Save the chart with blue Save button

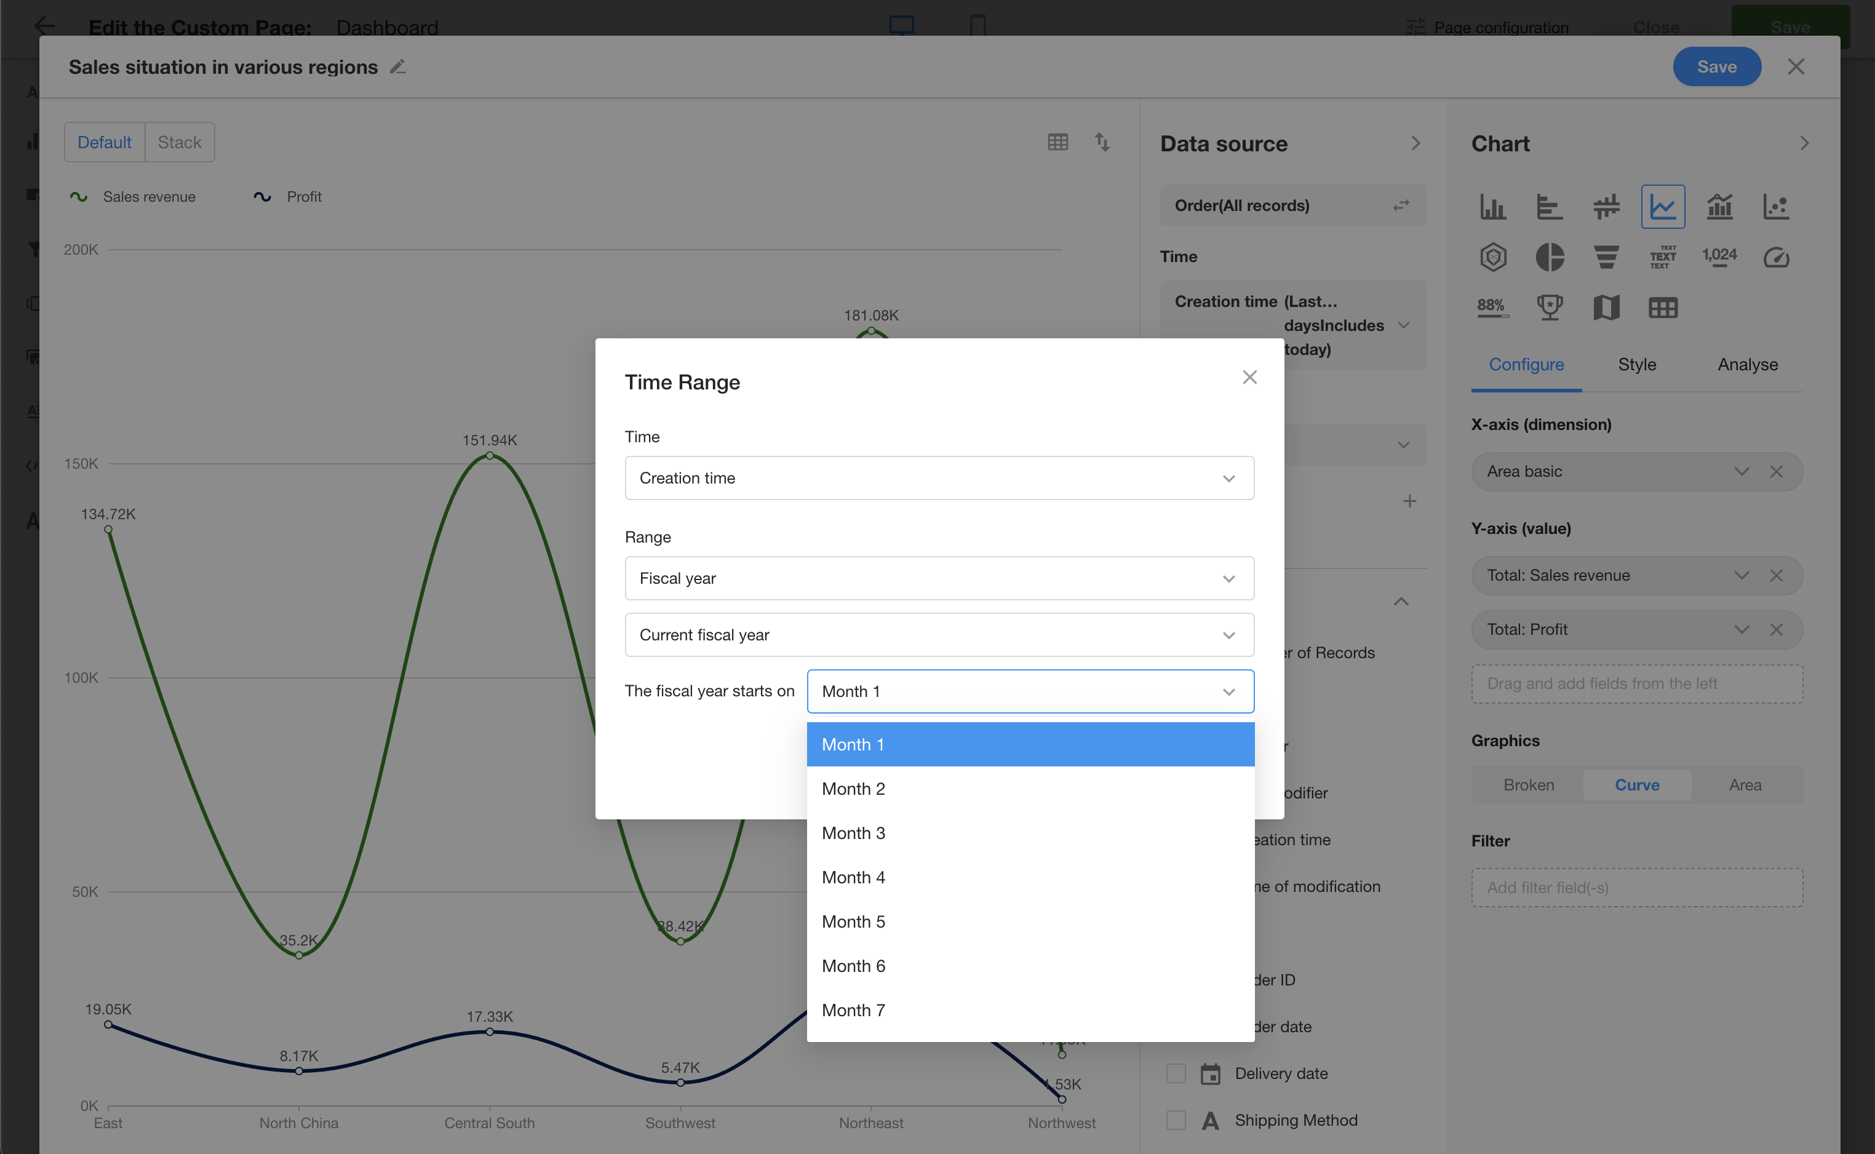click(1717, 66)
